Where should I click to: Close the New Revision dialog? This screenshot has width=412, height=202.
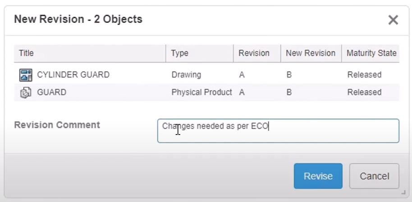click(x=393, y=20)
